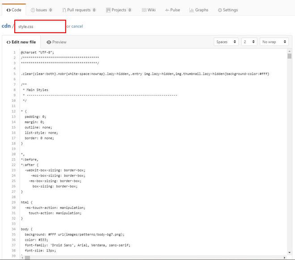Click the horizontal scrollbar left arrow
The image size is (295, 260).
(x=23, y=258)
